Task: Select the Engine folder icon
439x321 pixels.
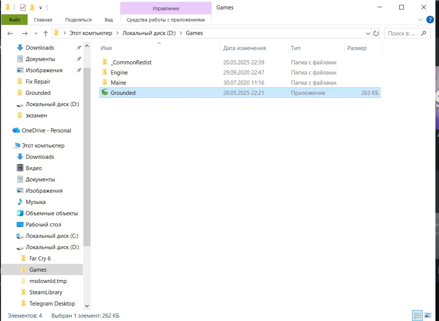Action: [105, 72]
